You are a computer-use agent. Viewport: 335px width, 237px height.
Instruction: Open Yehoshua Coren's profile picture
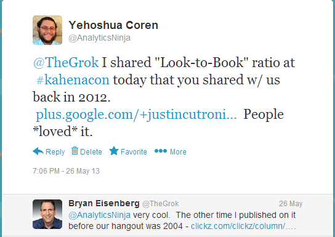click(47, 30)
